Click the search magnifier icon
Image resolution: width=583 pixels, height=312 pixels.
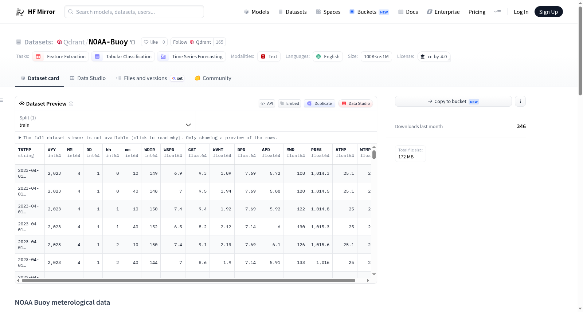71,12
